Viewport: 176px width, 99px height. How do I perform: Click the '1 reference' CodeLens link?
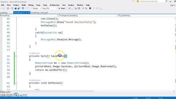(x=34, y=53)
